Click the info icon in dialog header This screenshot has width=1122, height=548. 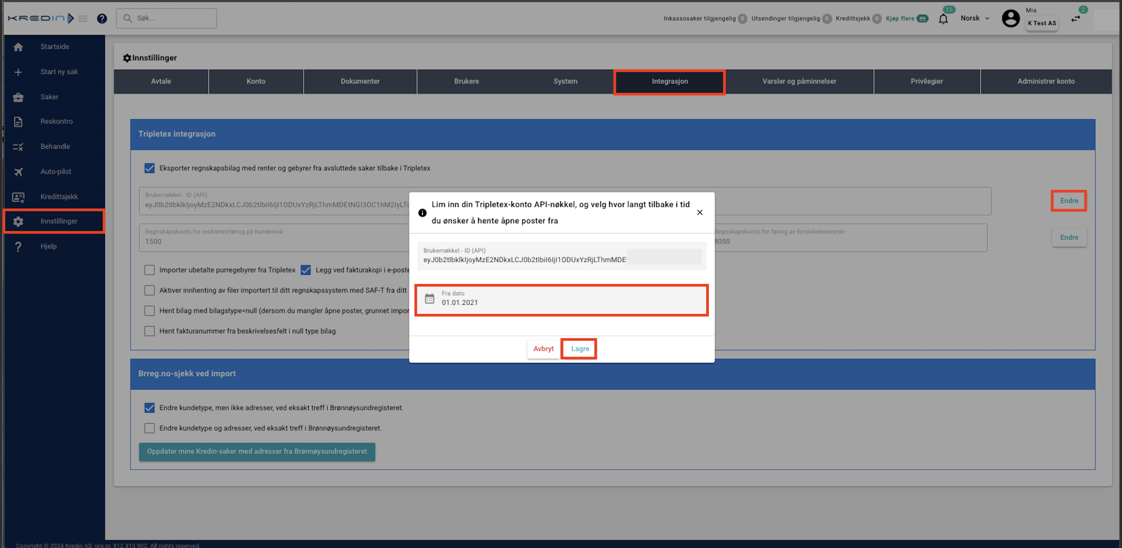(422, 213)
